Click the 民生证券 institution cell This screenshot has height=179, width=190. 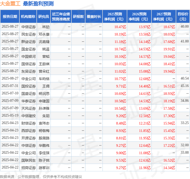click(x=29, y=34)
